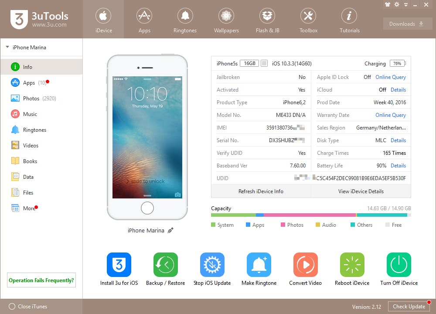
Task: Select Data in the sidebar
Action: click(41, 177)
